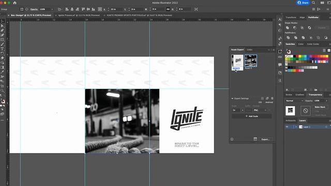
Task: Open the blending mode Normal dropdown
Action: pos(294,101)
